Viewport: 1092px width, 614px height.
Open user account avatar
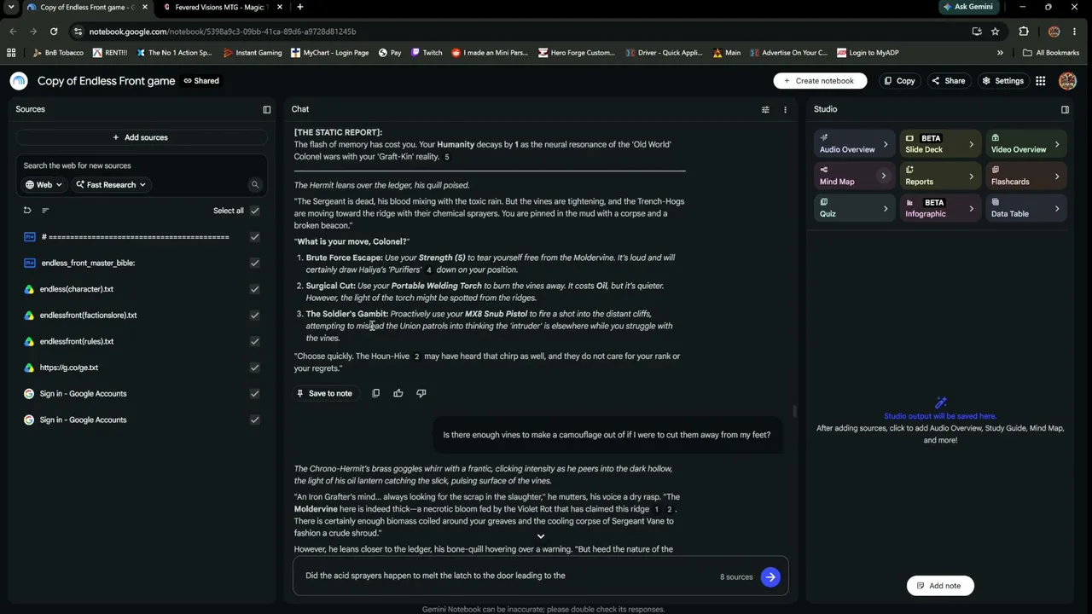coord(1067,81)
